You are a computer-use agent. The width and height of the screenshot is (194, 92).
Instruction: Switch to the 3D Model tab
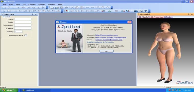point(143,17)
